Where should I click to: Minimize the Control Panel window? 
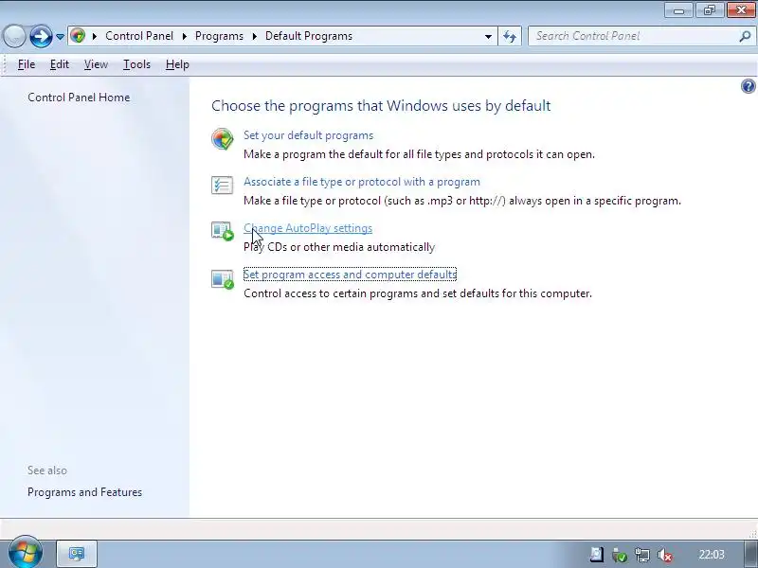pyautogui.click(x=678, y=10)
